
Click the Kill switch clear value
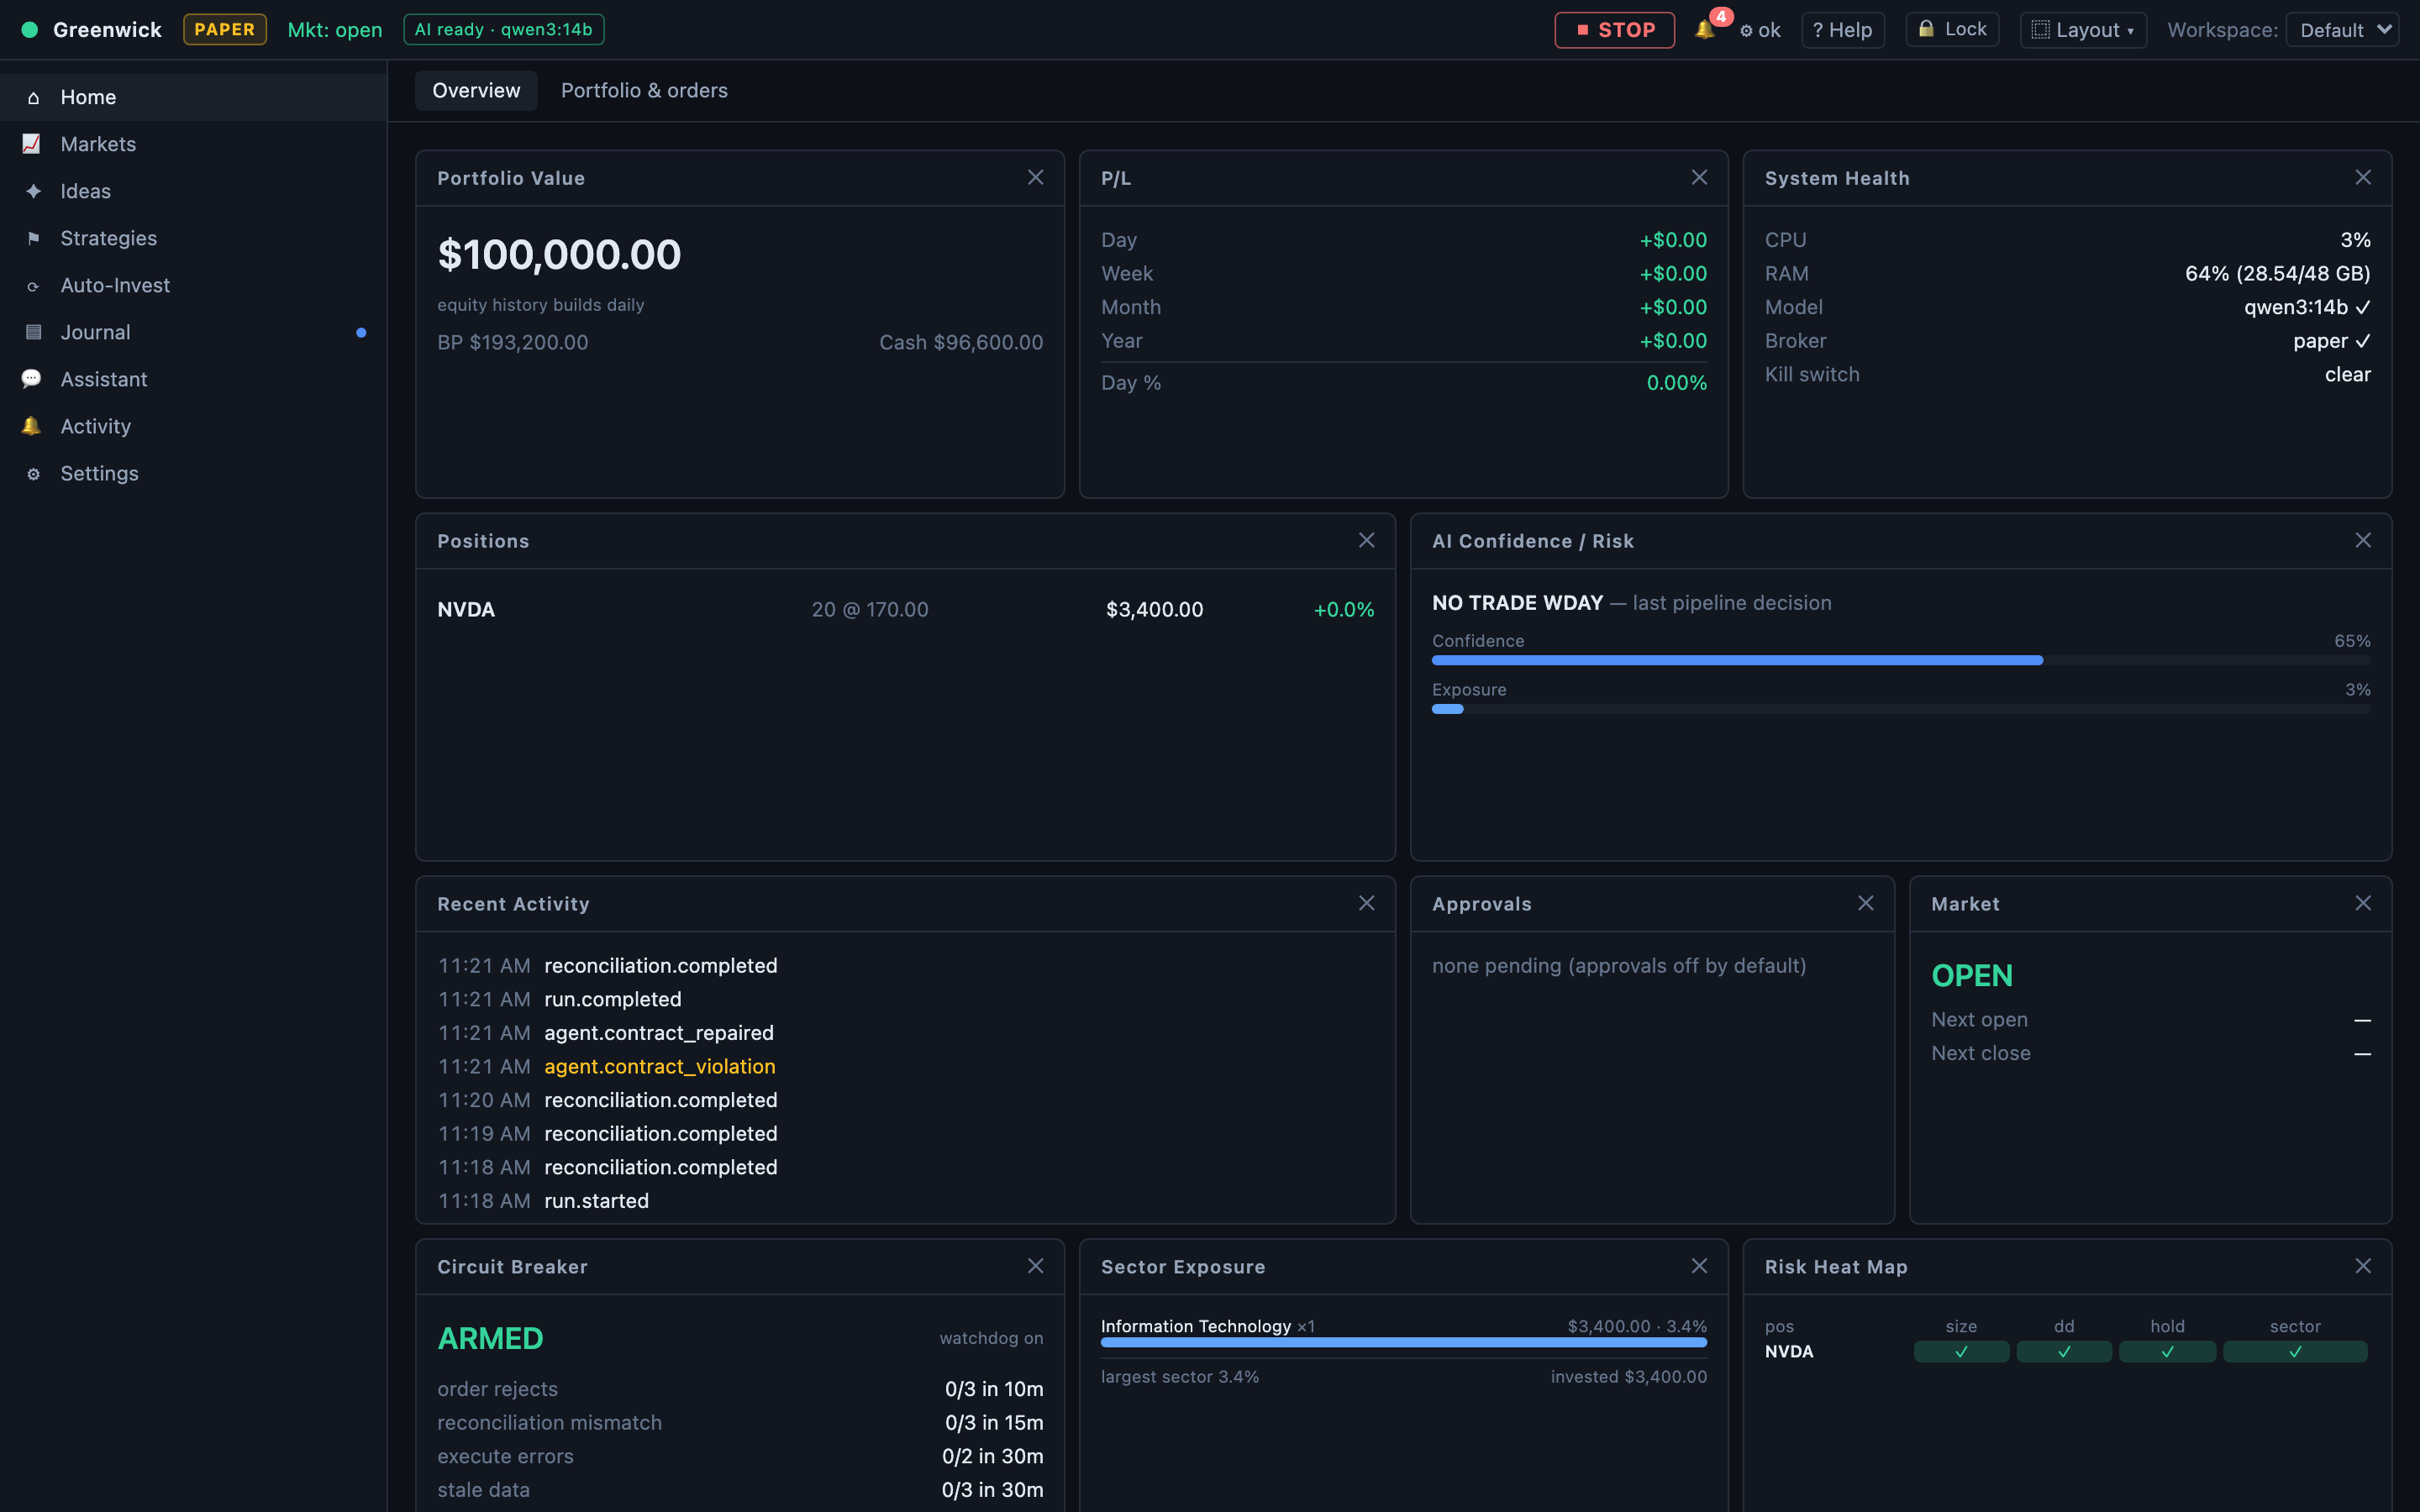point(2347,374)
